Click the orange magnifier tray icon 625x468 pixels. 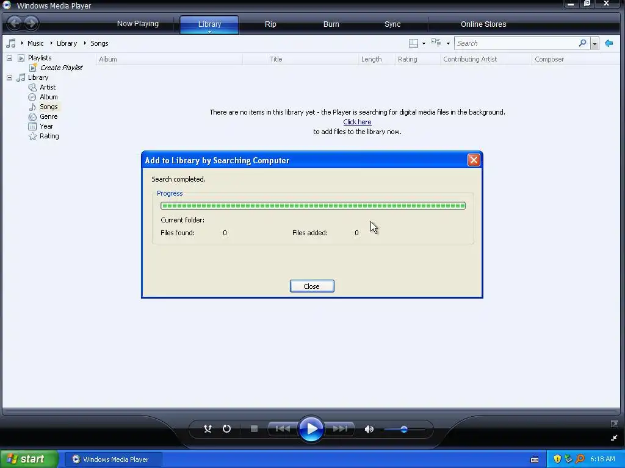coord(580,459)
